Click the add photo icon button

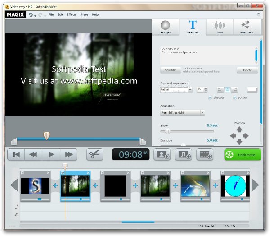click(x=162, y=154)
